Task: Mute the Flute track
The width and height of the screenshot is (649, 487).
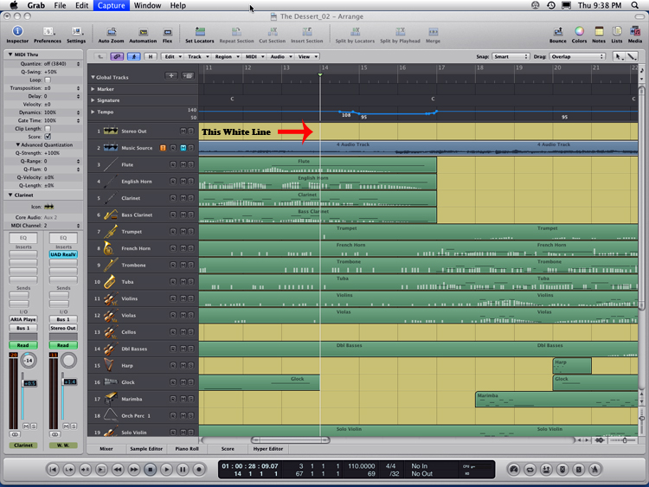Action: [x=183, y=164]
